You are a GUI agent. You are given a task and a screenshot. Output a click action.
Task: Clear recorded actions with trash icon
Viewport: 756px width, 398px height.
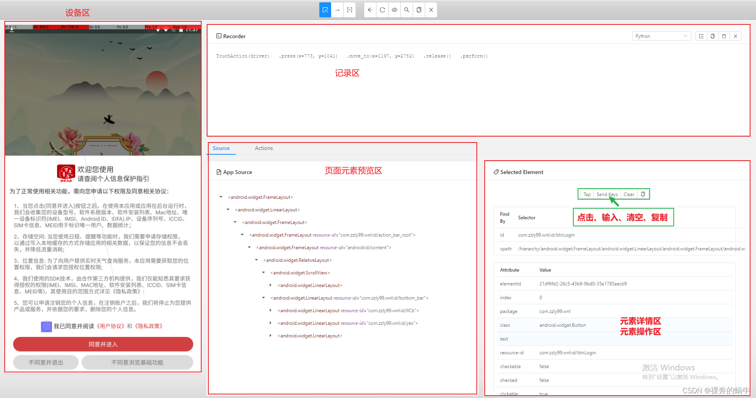724,36
